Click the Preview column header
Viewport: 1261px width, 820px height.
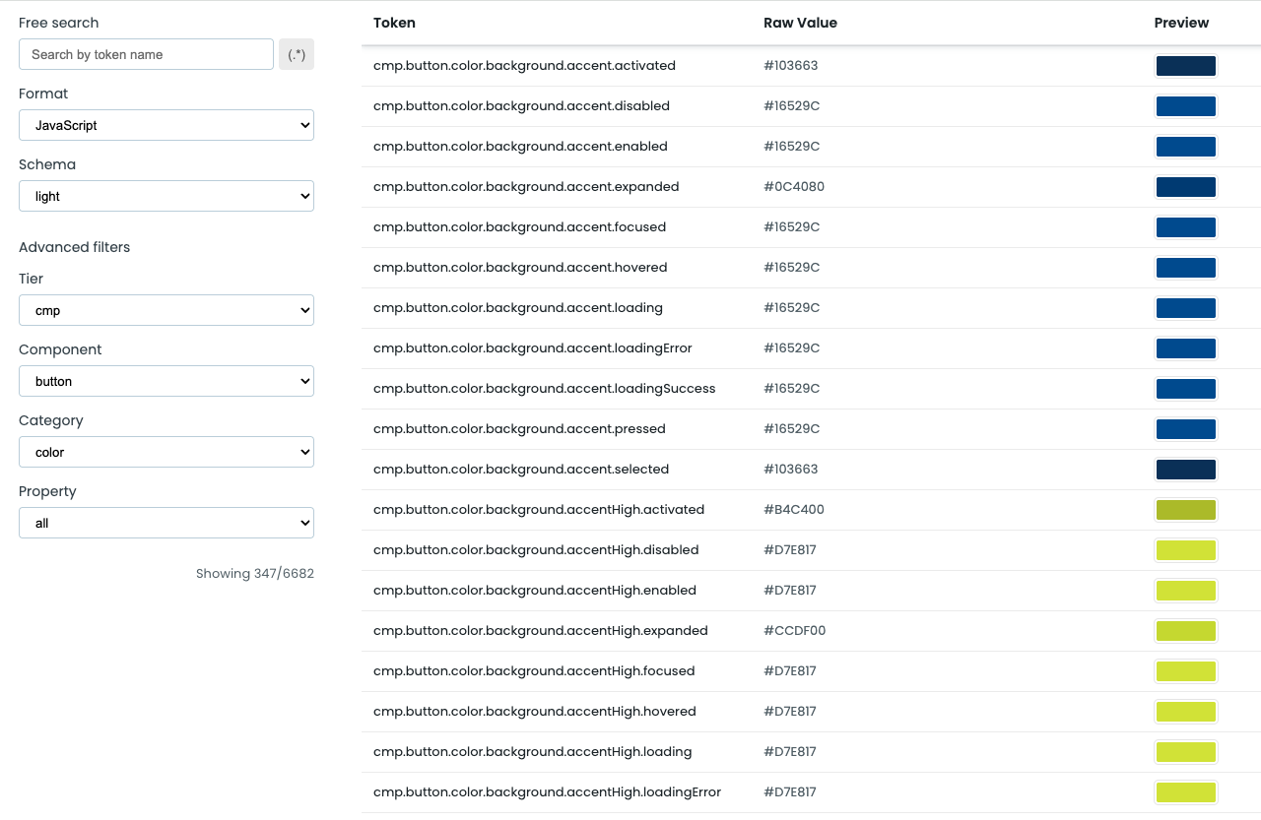(x=1181, y=23)
